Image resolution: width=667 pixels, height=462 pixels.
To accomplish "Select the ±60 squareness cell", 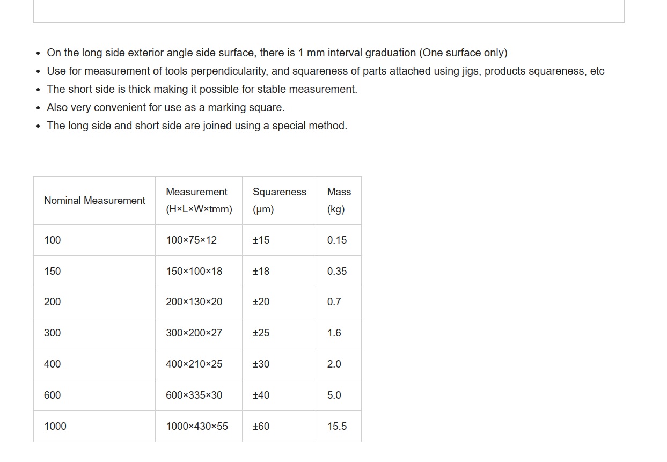I will click(x=280, y=426).
